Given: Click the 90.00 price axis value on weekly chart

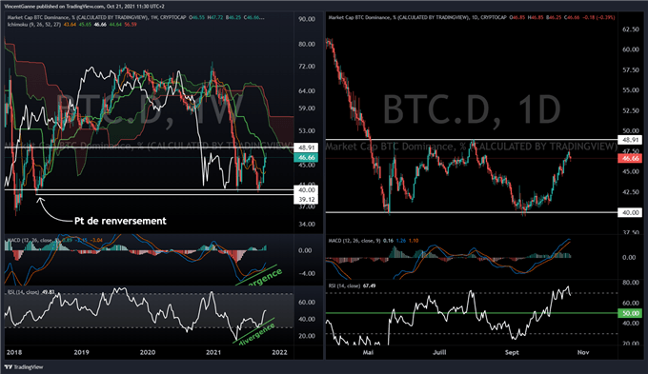Looking at the screenshot, I should point(307,19).
